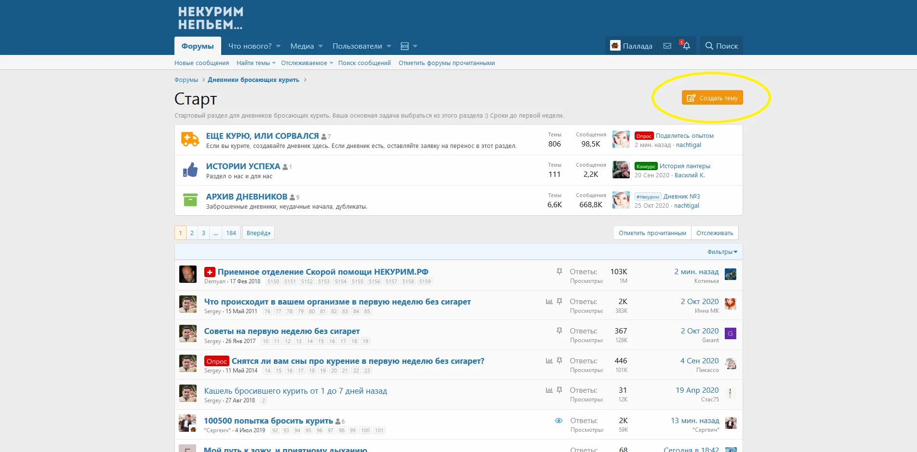This screenshot has width=917, height=452.
Task: Open the bell notifications icon
Action: (x=686, y=46)
